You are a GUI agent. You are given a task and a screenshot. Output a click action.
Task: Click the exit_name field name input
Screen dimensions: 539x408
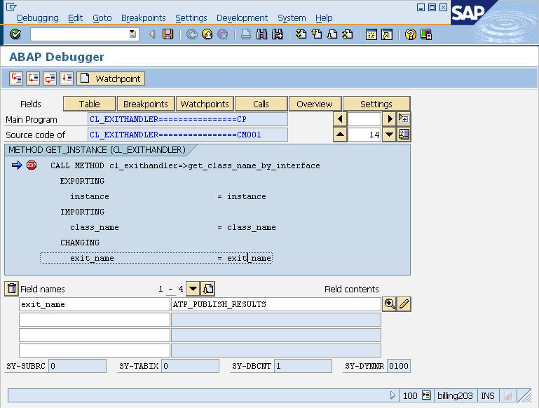click(x=95, y=304)
